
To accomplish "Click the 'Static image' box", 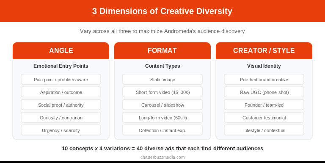I will tap(162, 80).
